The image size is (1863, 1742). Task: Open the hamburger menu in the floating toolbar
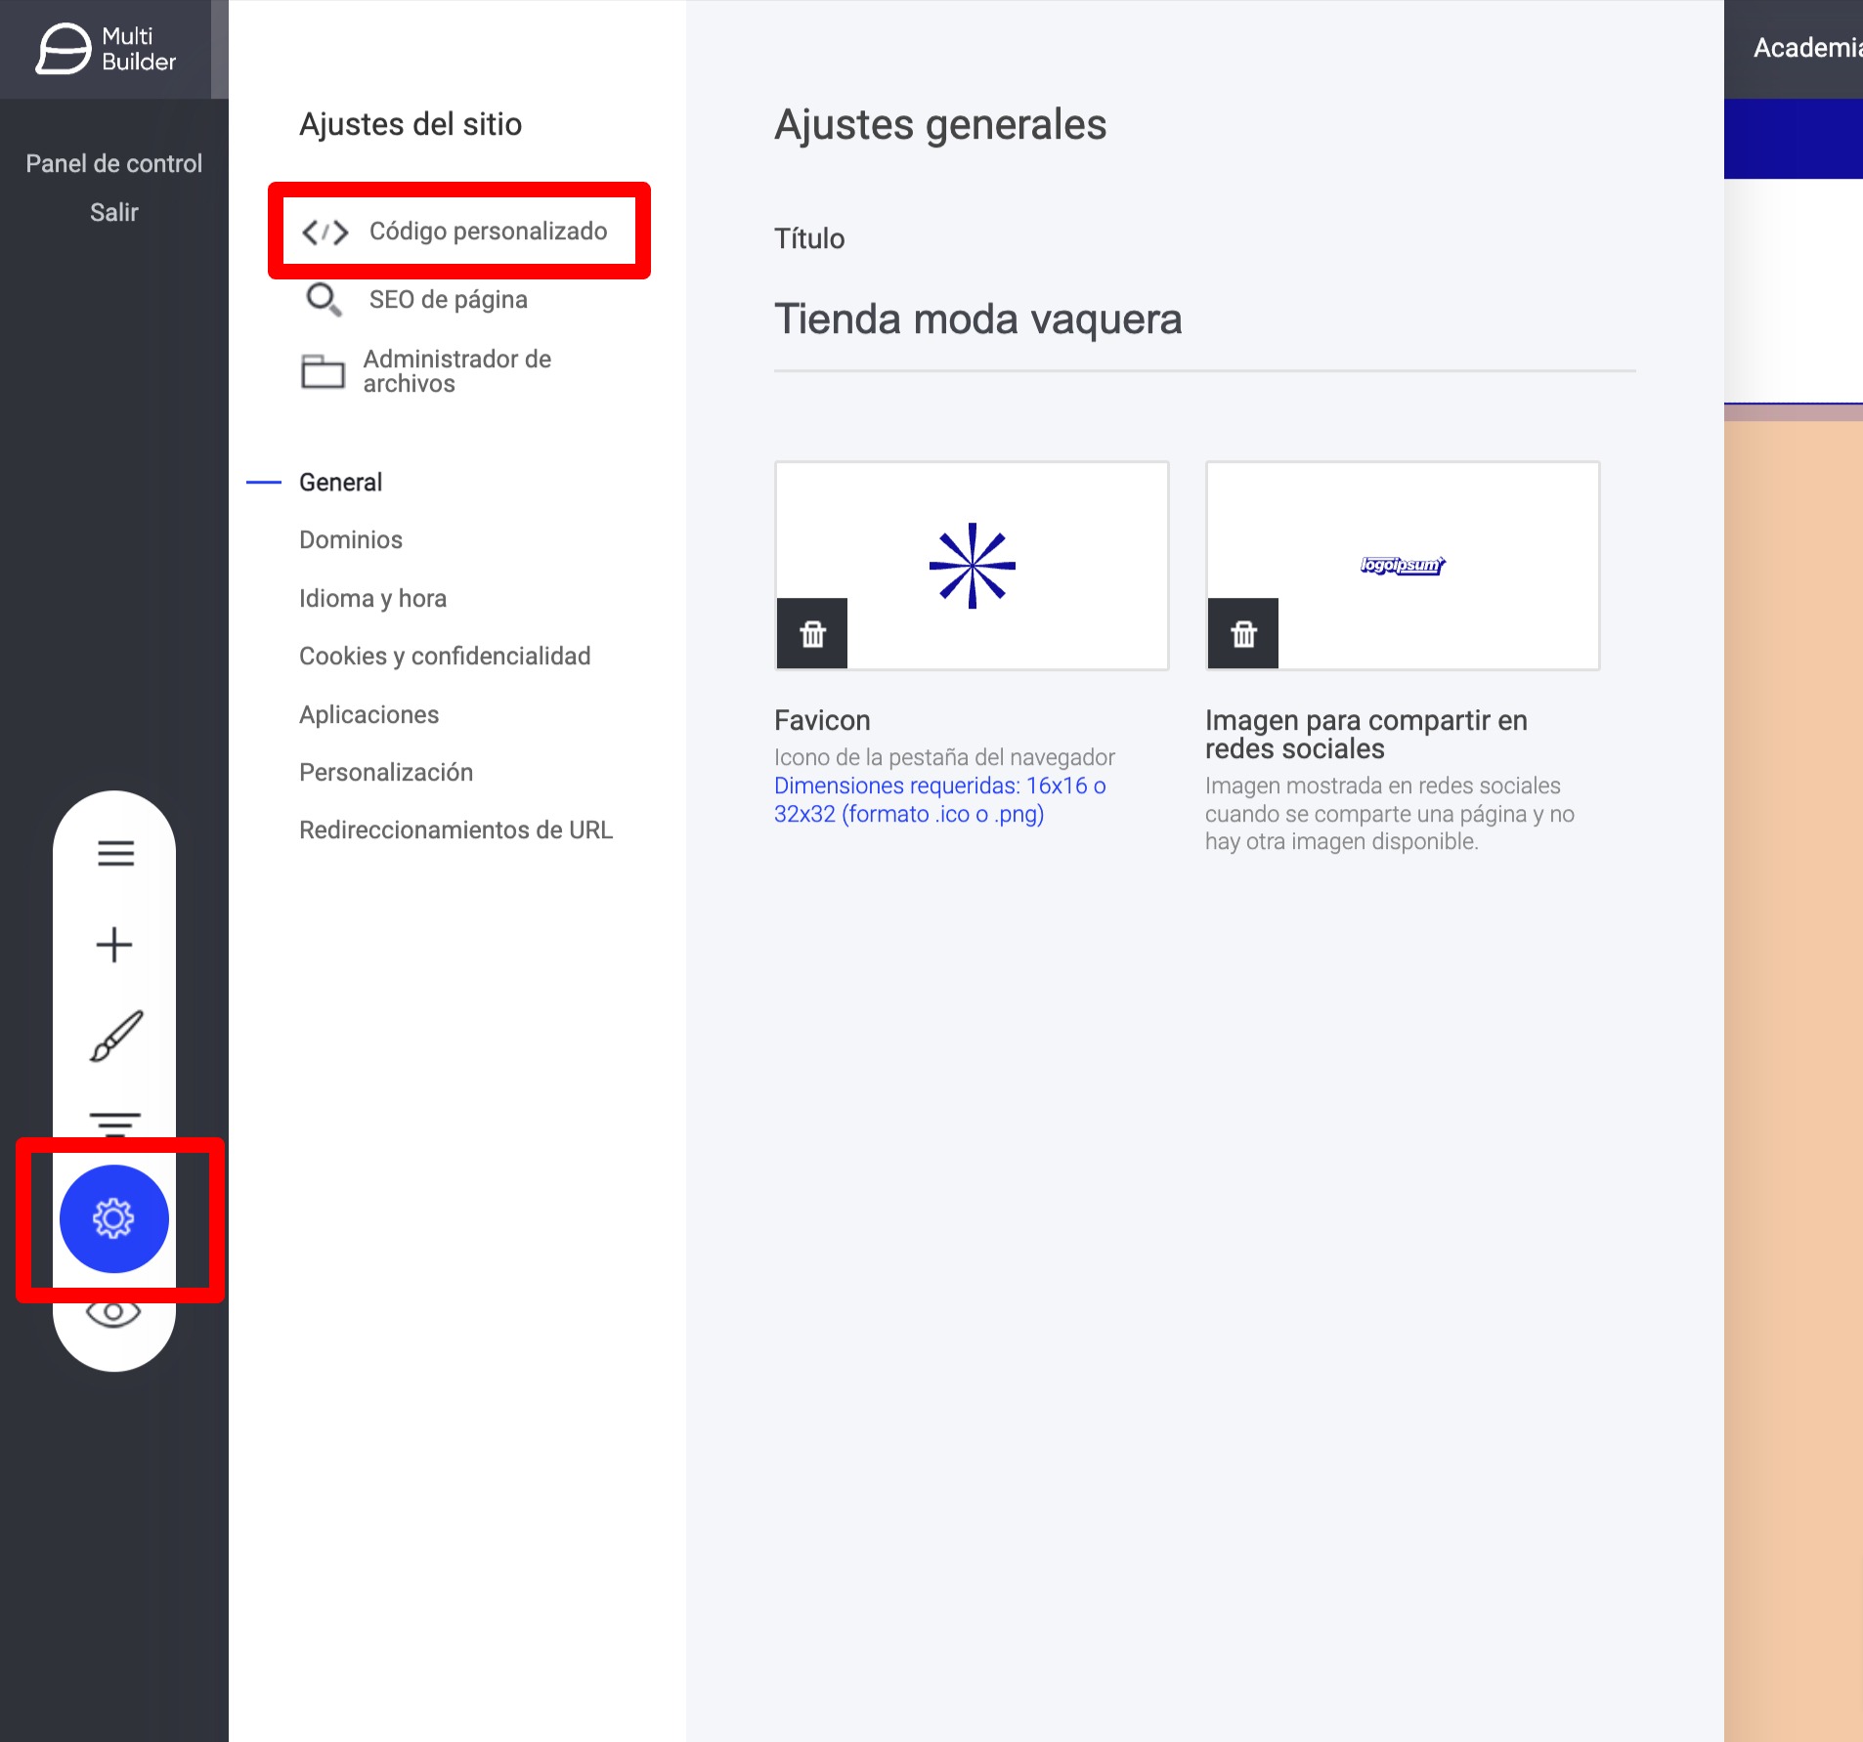click(115, 853)
